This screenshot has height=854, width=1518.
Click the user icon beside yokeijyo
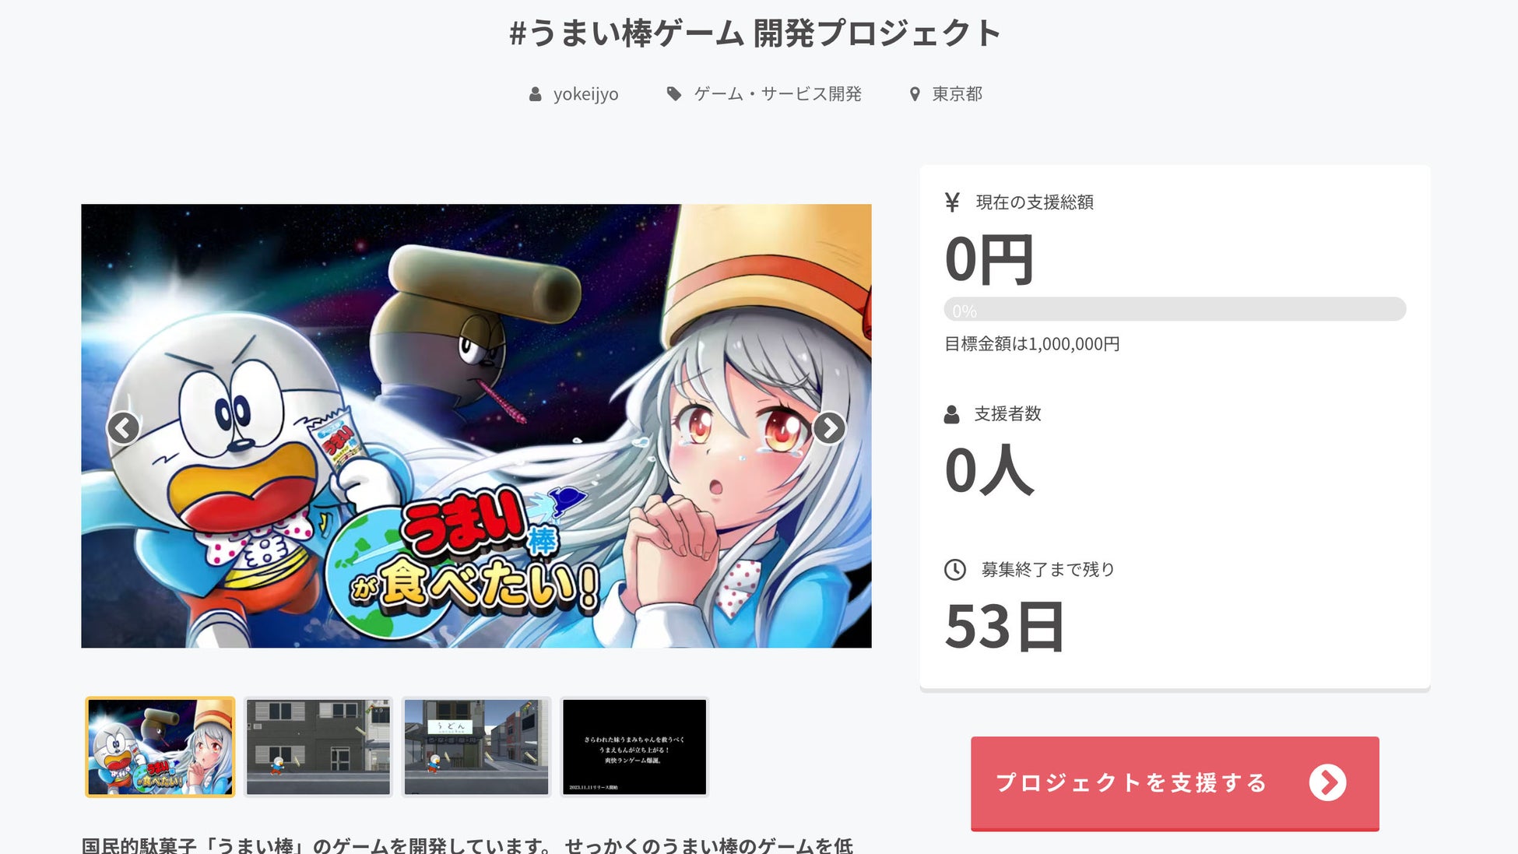pyautogui.click(x=535, y=94)
